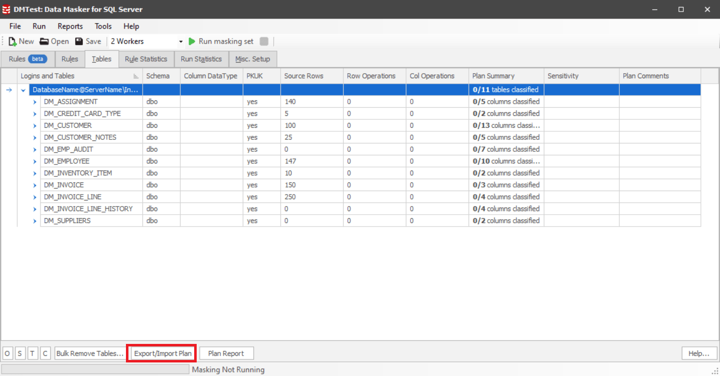Toggle the S filter button

(20, 353)
